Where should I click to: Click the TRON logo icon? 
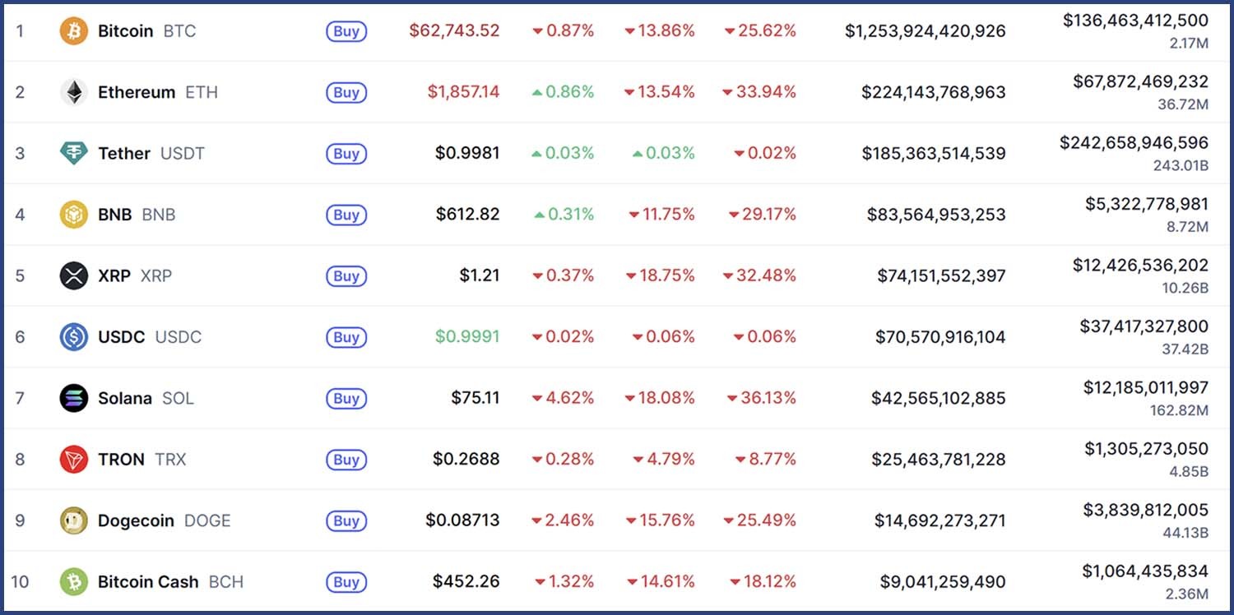pos(74,460)
